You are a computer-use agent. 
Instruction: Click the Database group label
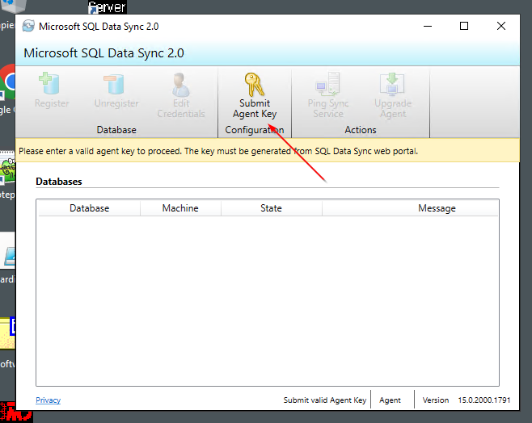(x=116, y=130)
